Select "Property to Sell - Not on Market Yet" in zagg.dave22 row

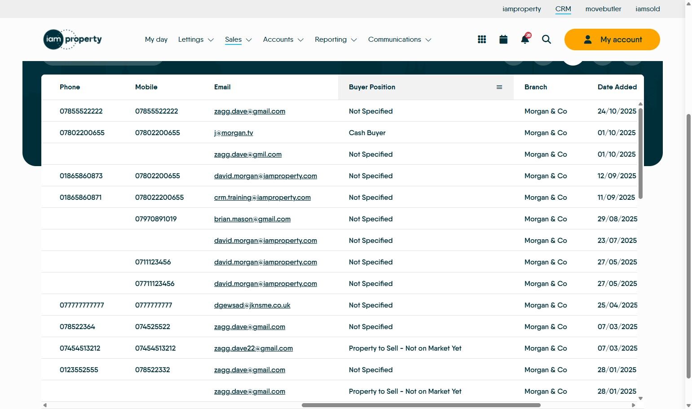(x=405, y=348)
